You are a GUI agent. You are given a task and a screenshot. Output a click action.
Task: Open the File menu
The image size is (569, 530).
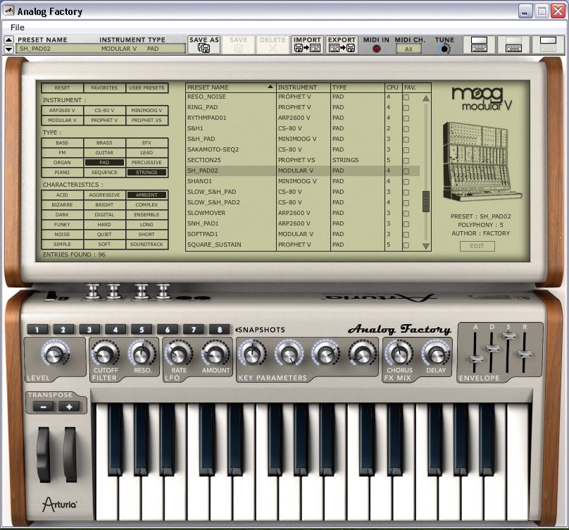tap(18, 27)
